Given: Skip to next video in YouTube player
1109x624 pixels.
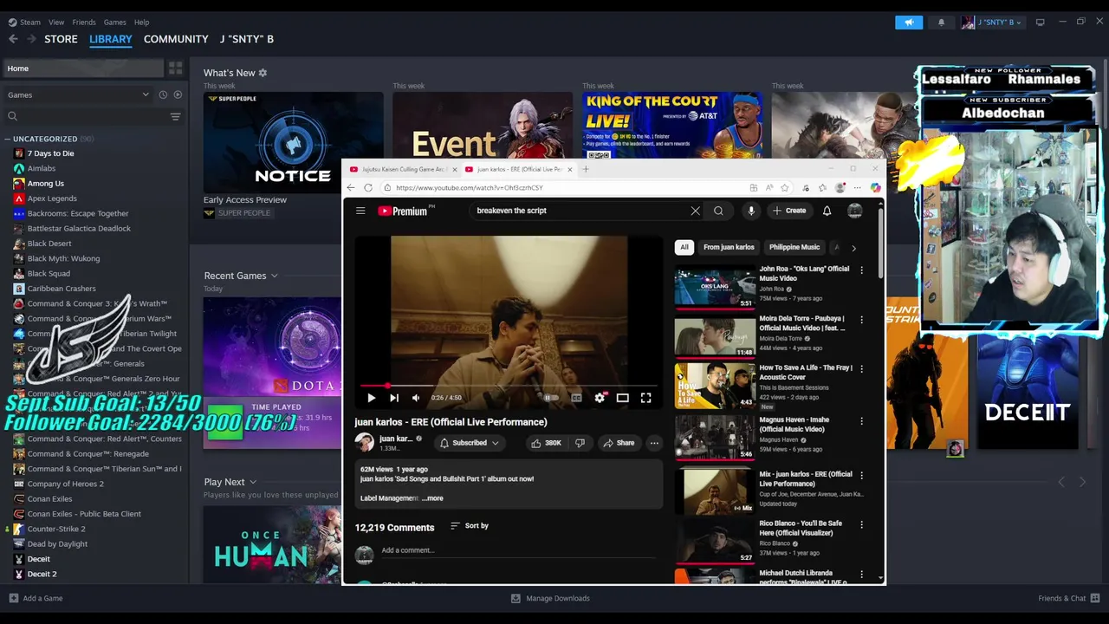Looking at the screenshot, I should (x=393, y=398).
